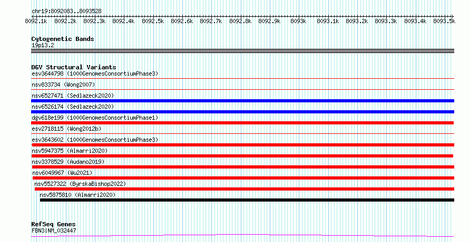The height and width of the screenshot is (242, 469).
Task: Click the RefSeq Genes track title
Action: 53,225
